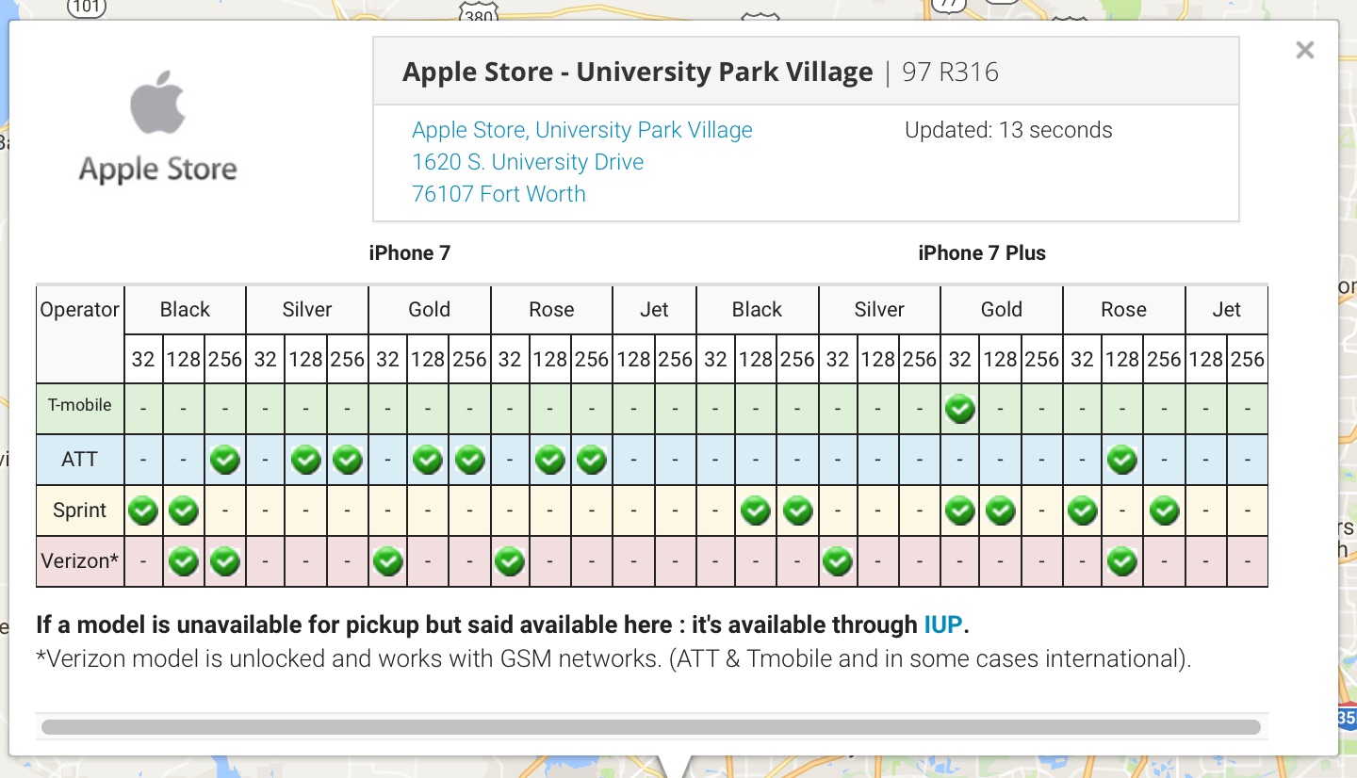The image size is (1357, 778).
Task: Click the store code 97 R316
Action: click(x=950, y=73)
